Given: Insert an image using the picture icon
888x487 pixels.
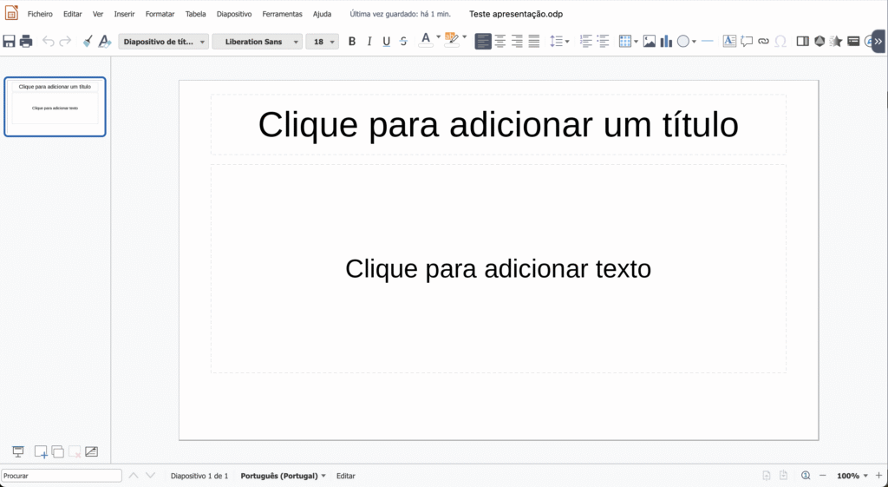Looking at the screenshot, I should [649, 41].
